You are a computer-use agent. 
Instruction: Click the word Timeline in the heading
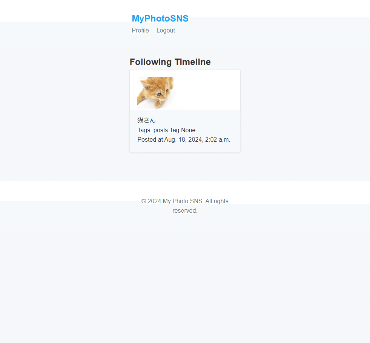point(193,62)
